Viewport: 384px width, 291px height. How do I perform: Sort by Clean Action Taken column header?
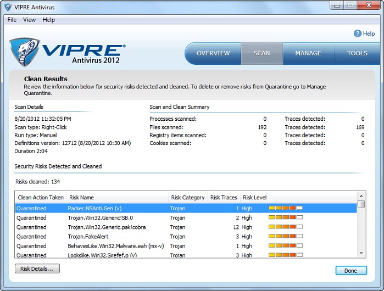click(x=41, y=198)
